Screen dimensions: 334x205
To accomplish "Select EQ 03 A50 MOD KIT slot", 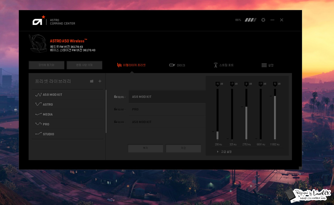I will (x=167, y=122).
